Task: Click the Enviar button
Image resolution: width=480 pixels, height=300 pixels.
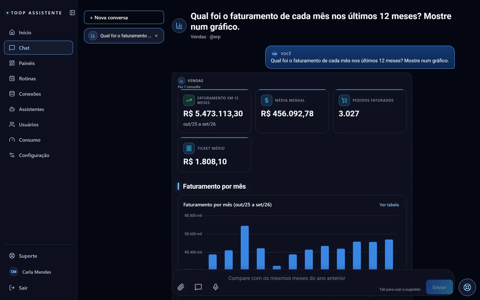Action: click(x=439, y=287)
